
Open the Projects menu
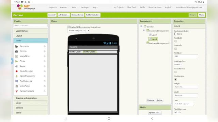click(52, 7)
